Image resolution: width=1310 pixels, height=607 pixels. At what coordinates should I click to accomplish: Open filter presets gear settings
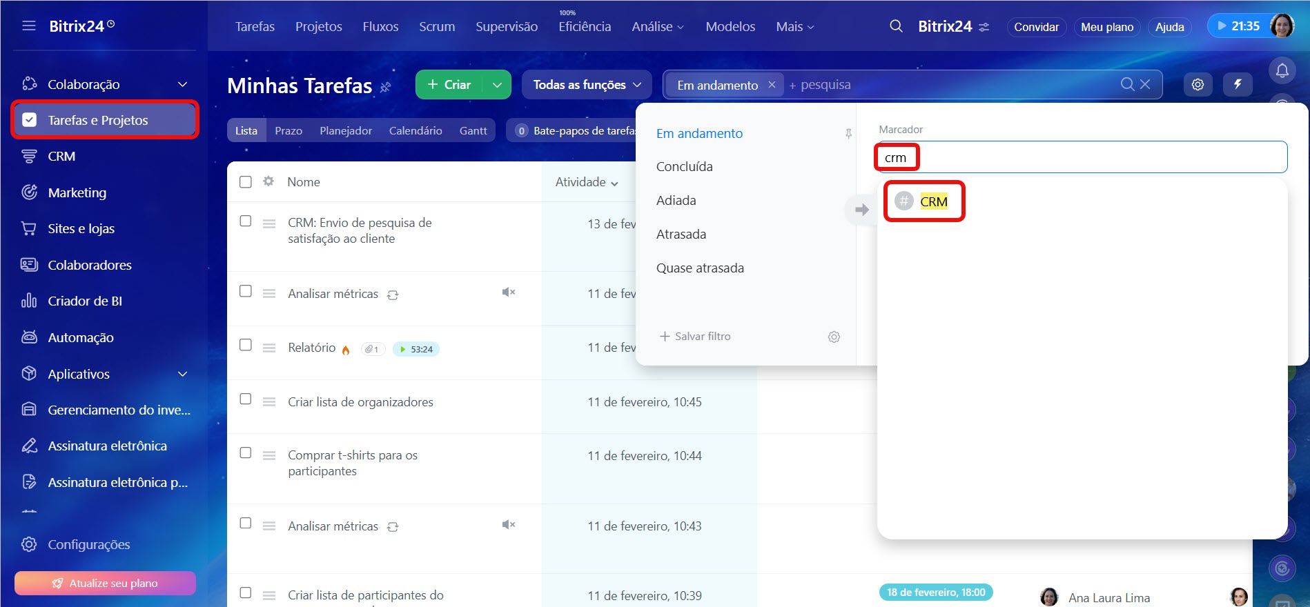point(834,337)
